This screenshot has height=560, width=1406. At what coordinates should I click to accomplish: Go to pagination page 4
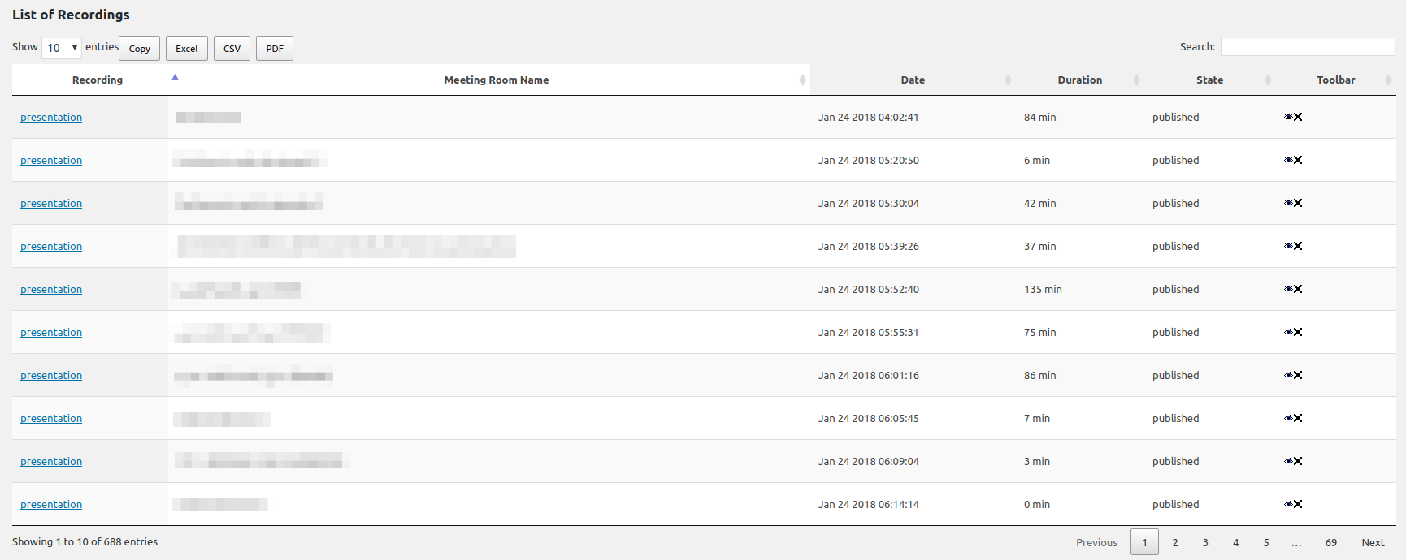pyautogui.click(x=1235, y=542)
